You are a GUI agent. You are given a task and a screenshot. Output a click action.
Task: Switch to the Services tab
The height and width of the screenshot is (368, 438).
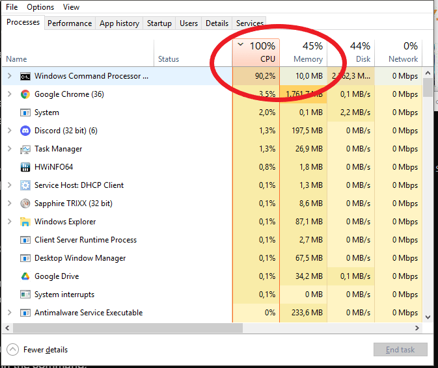tap(250, 23)
